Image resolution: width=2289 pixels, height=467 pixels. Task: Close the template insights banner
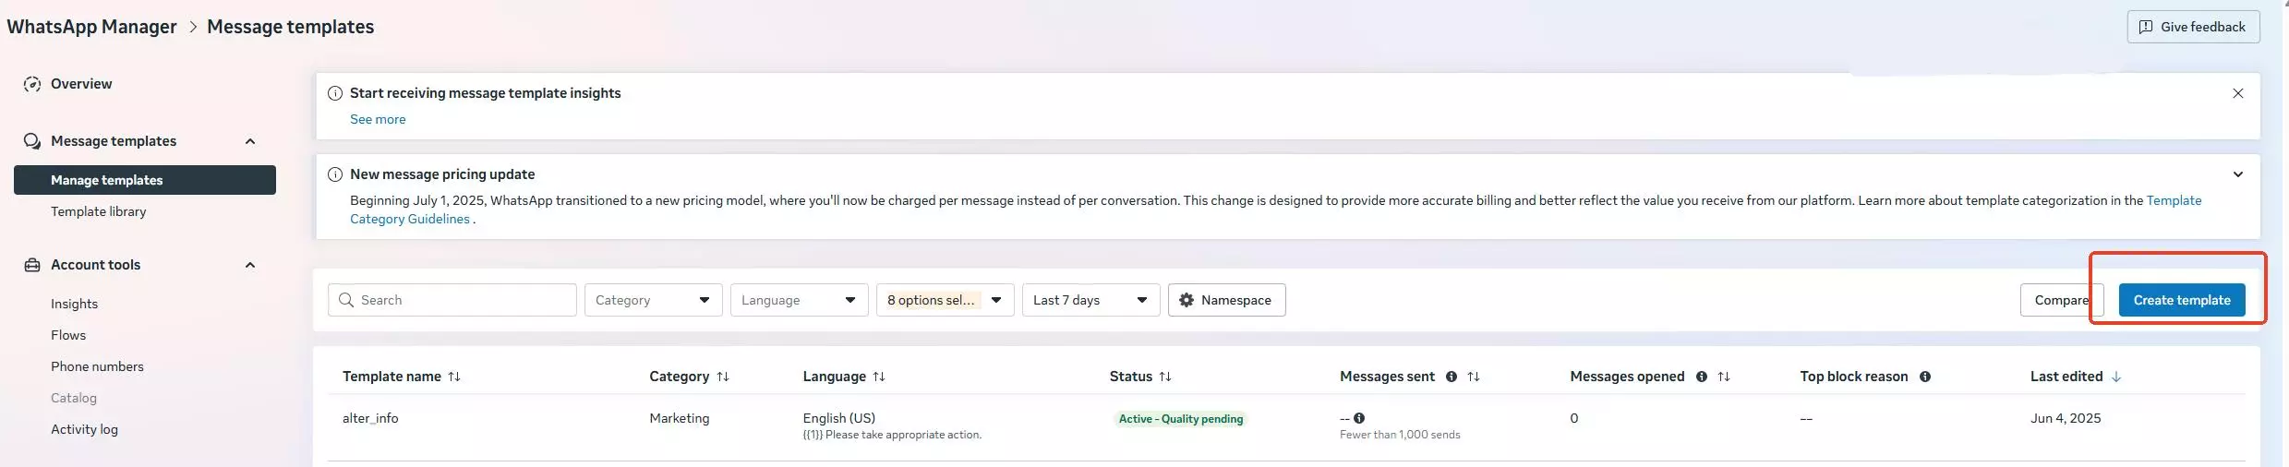tap(2238, 93)
